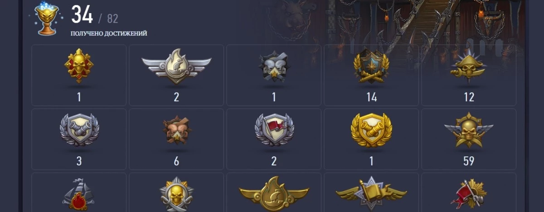Click the silver cannon shield badge
The image size is (544, 212).
pos(79,130)
